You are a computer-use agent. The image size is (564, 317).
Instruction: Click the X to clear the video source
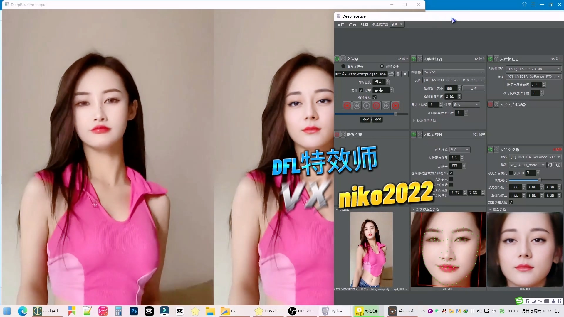pyautogui.click(x=405, y=74)
